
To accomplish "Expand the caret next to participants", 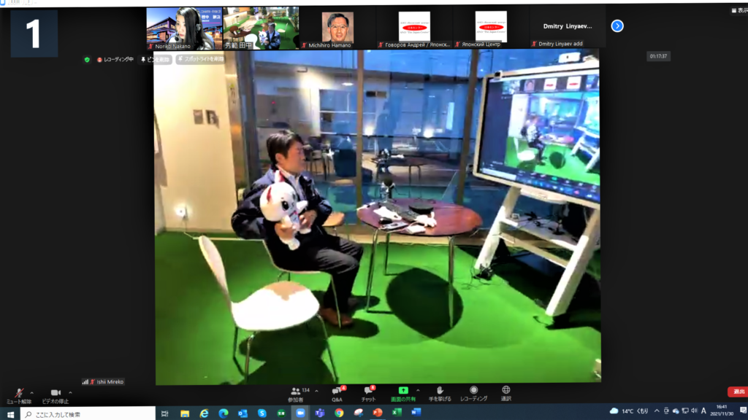I will point(316,391).
